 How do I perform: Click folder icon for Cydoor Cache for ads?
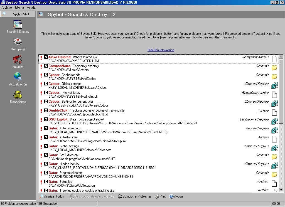[274, 77]
